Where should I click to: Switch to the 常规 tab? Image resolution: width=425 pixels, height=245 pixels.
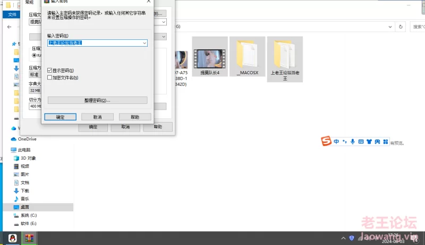[x=29, y=2]
